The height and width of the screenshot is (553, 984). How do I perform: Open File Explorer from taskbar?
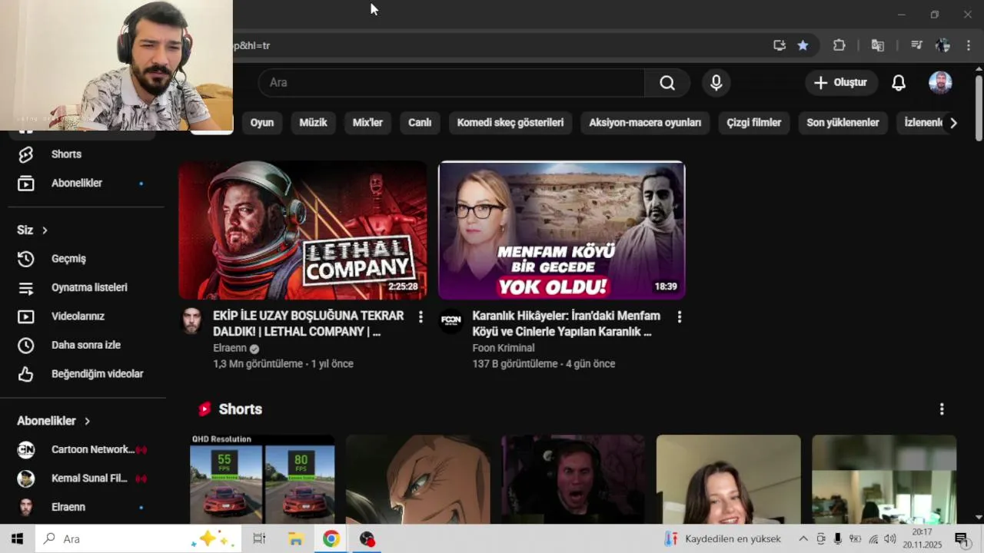click(295, 539)
